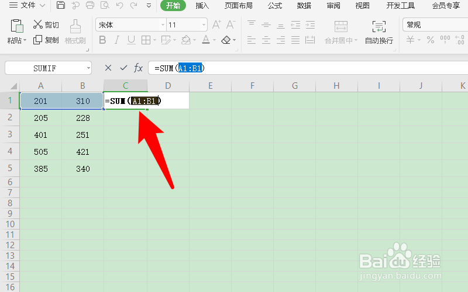This screenshot has height=292, width=468.
Task: Select column D header
Action: tap(168, 86)
